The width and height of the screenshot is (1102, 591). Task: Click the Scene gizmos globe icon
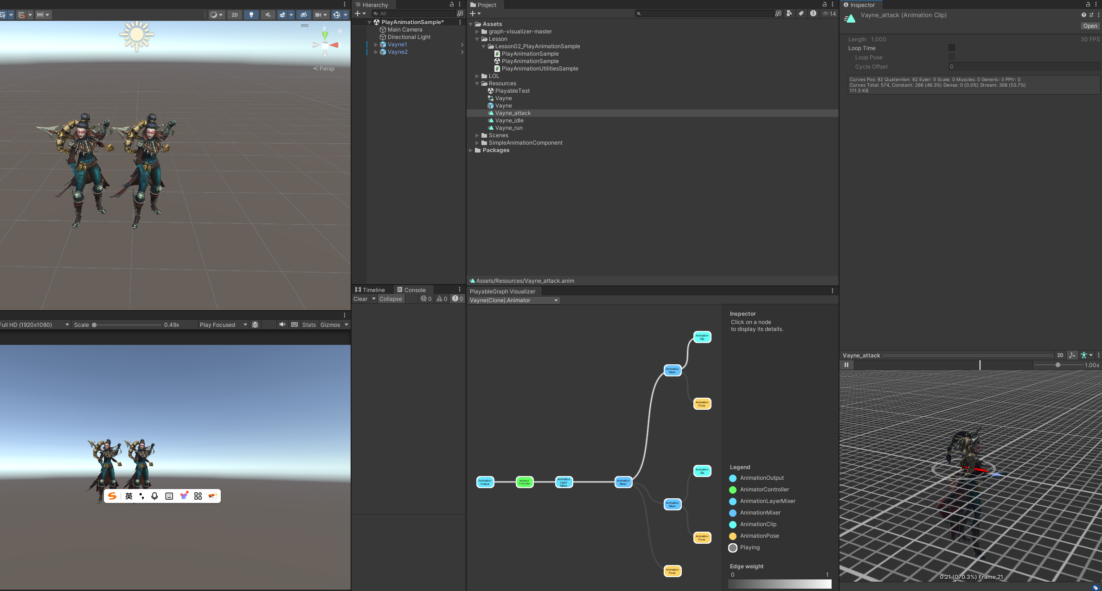pyautogui.click(x=337, y=15)
